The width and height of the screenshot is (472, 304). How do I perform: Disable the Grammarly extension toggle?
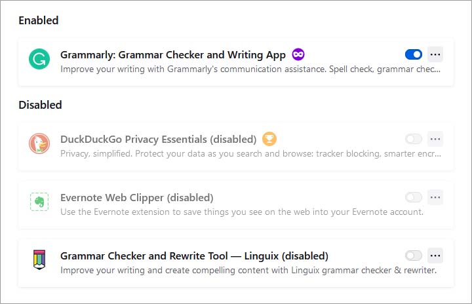click(414, 54)
